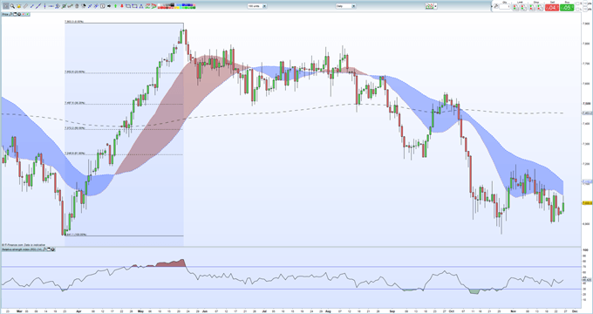Select the cursor pointer tool
This screenshot has height=314, width=593.
[6, 6]
